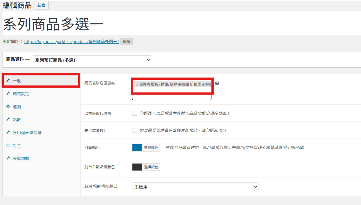
Task: Click the gear icon beside 進階
Action: pyautogui.click(x=8, y=107)
